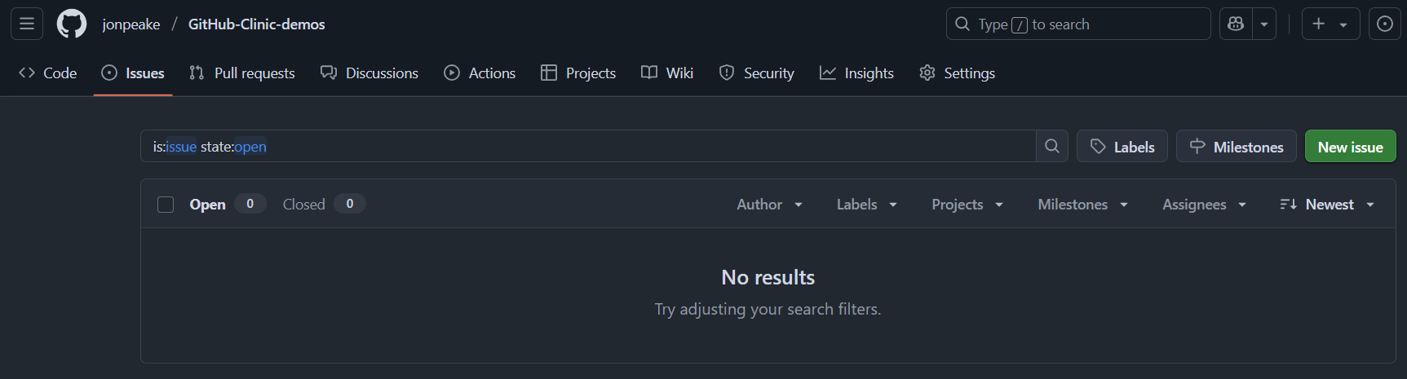Viewport: 1407px width, 379px height.
Task: Open Labels page with tag icon
Action: pyautogui.click(x=1122, y=146)
